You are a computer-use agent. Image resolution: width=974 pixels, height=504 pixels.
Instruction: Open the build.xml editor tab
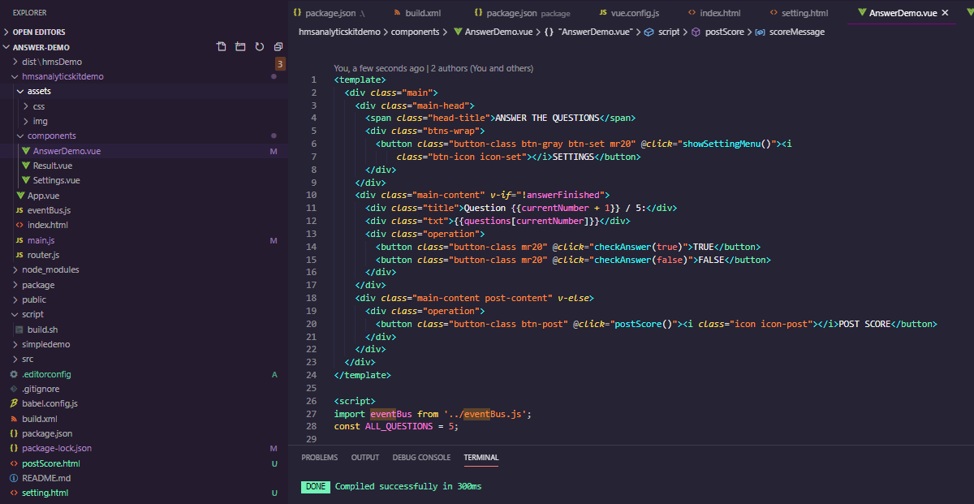[x=422, y=13]
